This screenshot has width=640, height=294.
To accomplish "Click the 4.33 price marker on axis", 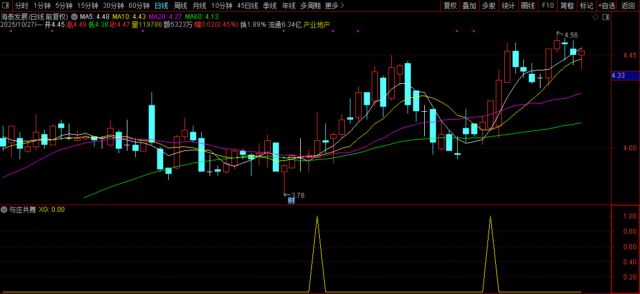I will tap(619, 75).
